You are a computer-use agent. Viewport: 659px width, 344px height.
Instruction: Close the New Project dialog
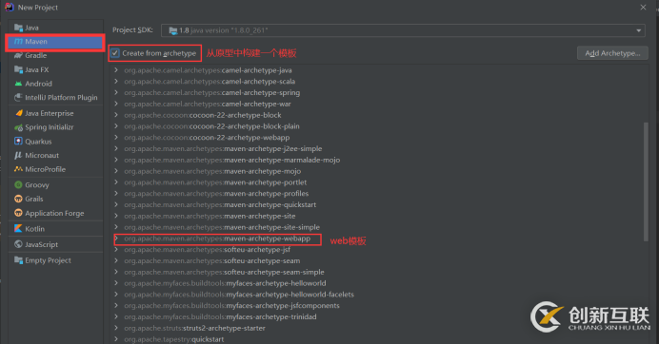[x=643, y=8]
